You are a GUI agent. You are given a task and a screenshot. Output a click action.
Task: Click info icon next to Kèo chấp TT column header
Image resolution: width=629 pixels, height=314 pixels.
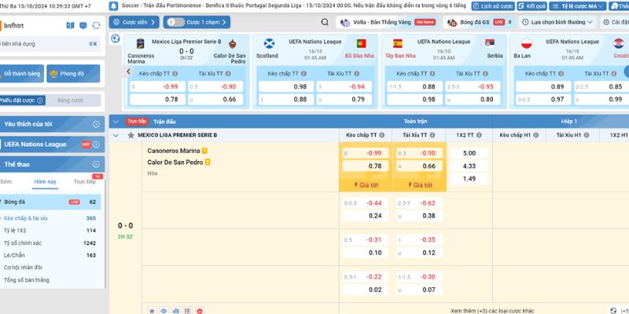pos(382,135)
